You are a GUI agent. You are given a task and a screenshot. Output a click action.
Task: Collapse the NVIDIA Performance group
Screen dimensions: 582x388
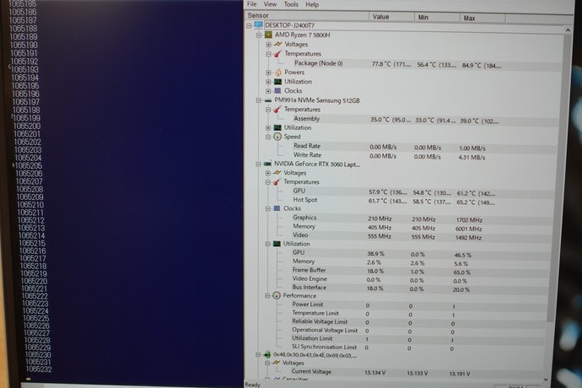(x=267, y=296)
